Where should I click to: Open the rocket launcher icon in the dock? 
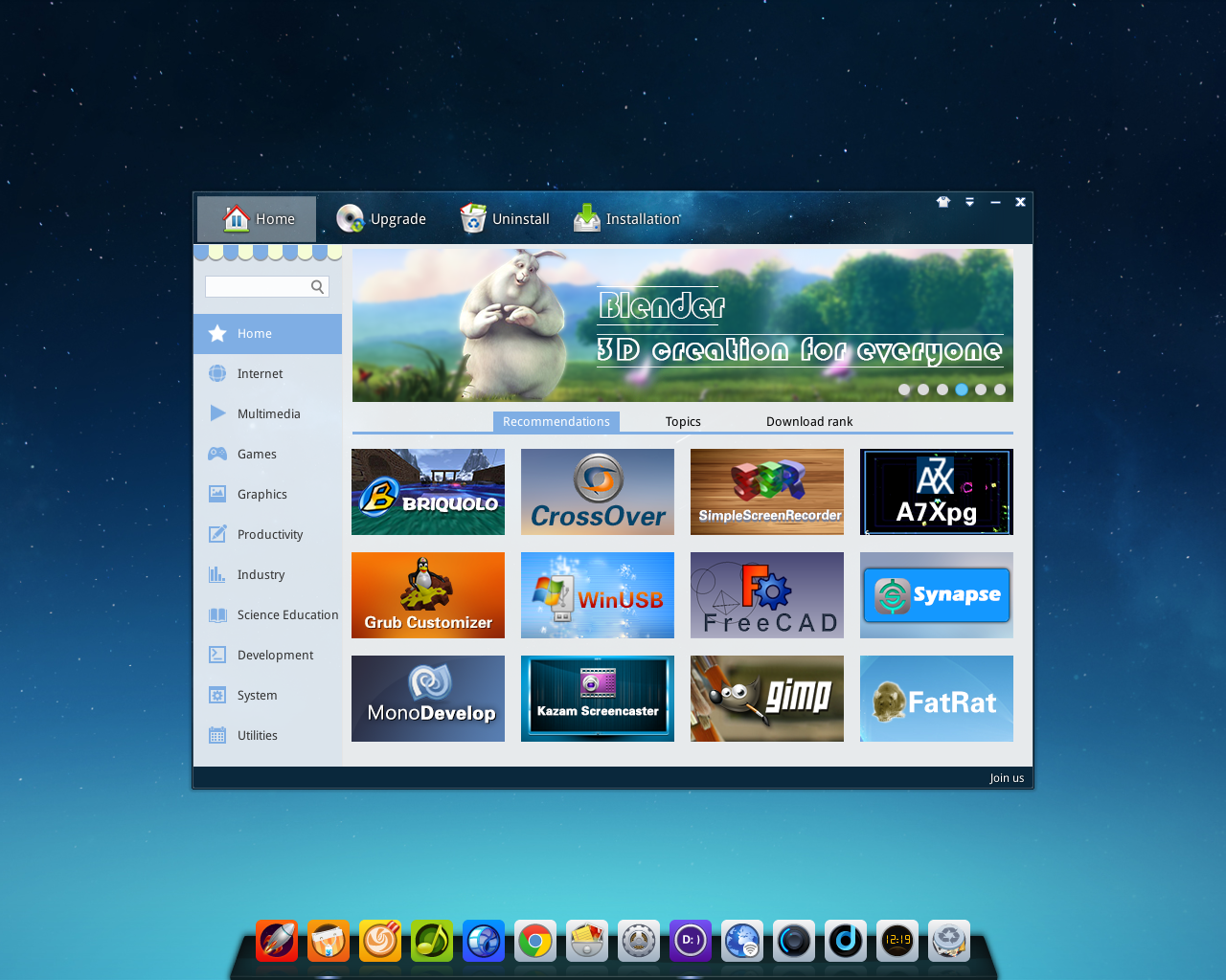(277, 942)
